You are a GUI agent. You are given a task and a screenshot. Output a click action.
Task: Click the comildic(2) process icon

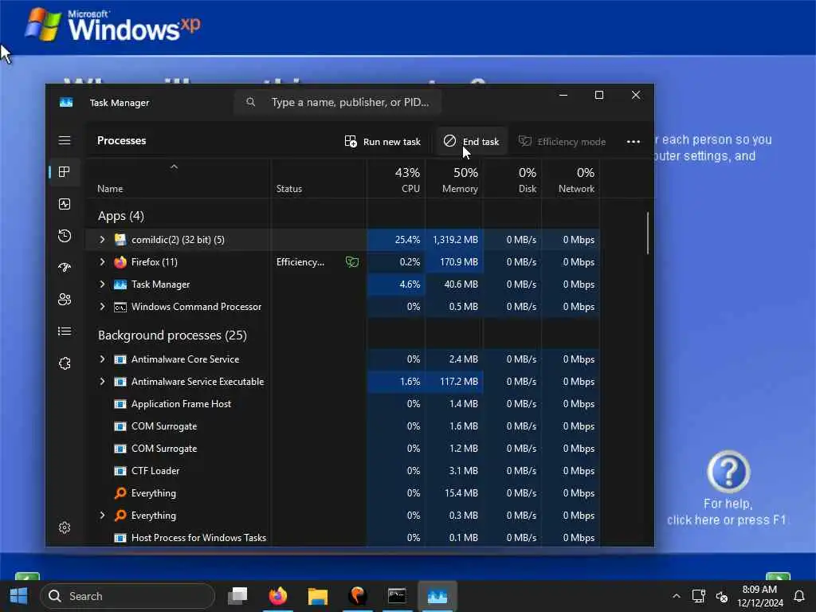120,240
